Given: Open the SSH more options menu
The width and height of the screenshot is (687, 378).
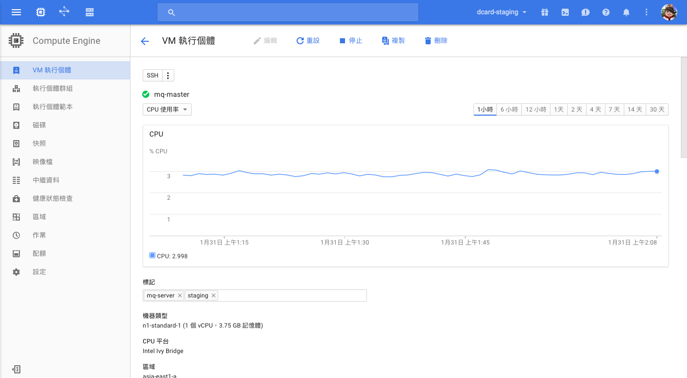Looking at the screenshot, I should [168, 75].
